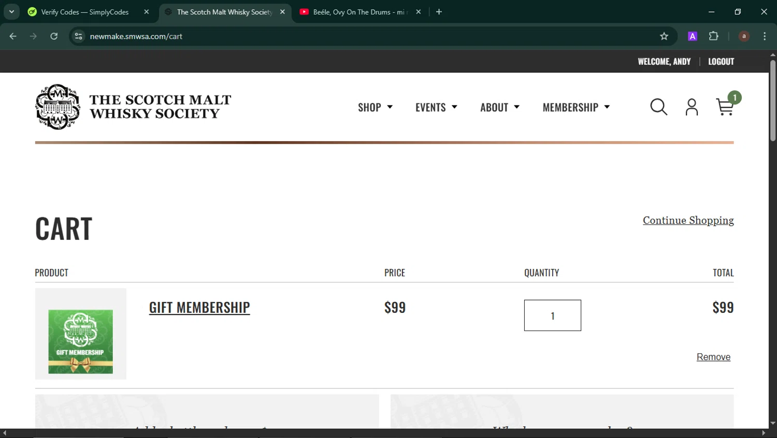Open the Chrome profile avatar
The image size is (777, 438).
click(x=744, y=36)
